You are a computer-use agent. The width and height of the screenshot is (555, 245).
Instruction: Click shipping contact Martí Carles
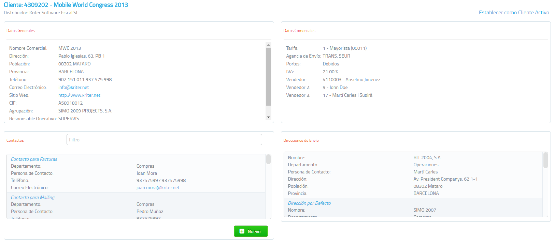click(x=426, y=172)
